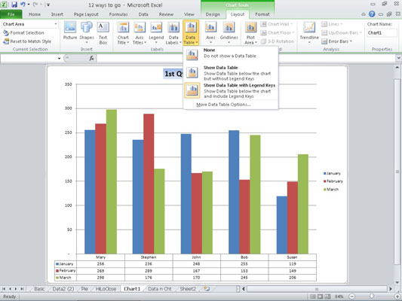Choose Show Data Table option
The image size is (402, 301).
point(231,73)
